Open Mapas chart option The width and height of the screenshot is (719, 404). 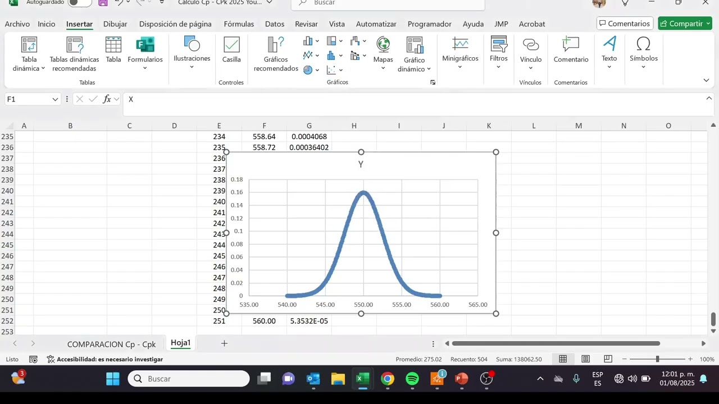[383, 53]
